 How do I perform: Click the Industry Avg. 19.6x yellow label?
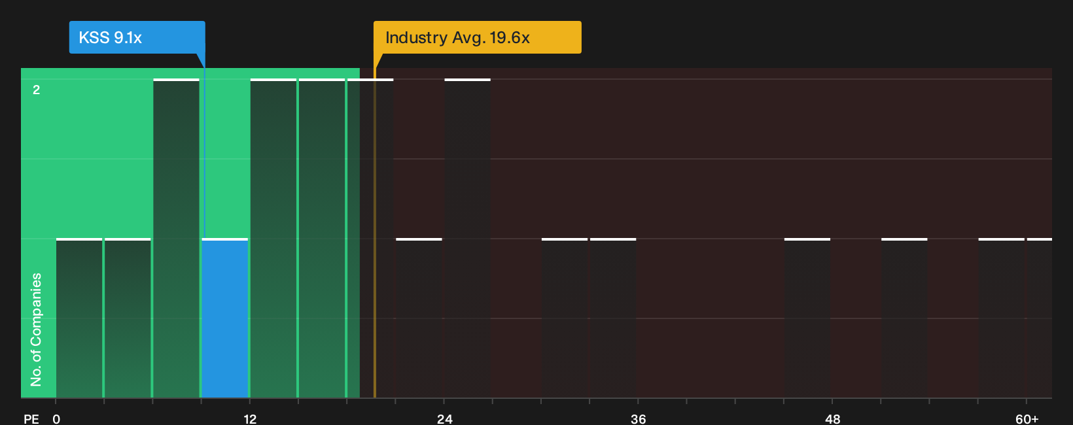[x=477, y=37]
